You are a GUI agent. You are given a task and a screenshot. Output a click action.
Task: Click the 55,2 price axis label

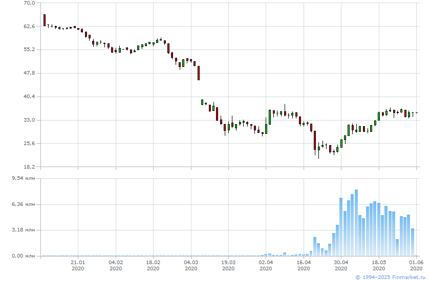tap(30, 50)
